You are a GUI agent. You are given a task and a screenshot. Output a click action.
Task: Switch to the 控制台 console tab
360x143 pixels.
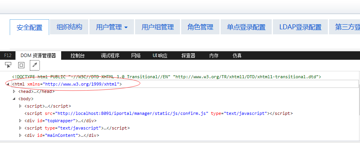77,56
